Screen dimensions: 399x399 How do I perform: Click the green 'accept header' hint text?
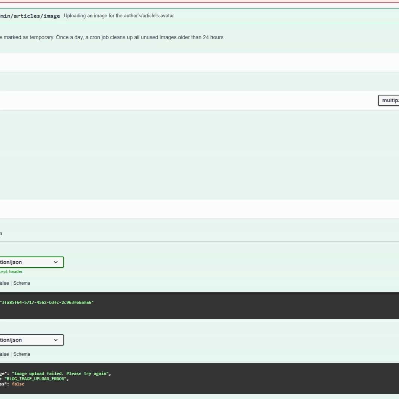click(x=11, y=272)
